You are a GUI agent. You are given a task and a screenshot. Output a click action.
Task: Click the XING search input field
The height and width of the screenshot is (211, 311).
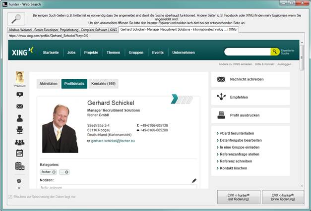point(247,52)
